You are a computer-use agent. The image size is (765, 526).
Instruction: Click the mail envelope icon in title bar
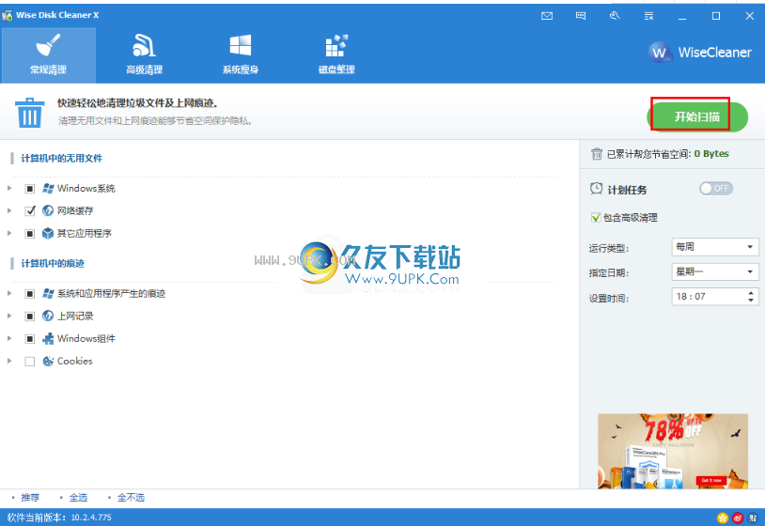click(547, 16)
